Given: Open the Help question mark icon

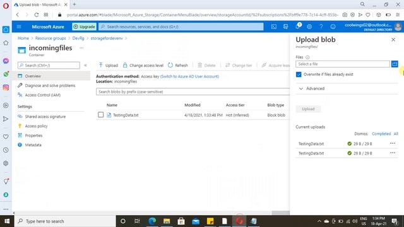Looking at the screenshot, I should pos(321,26).
